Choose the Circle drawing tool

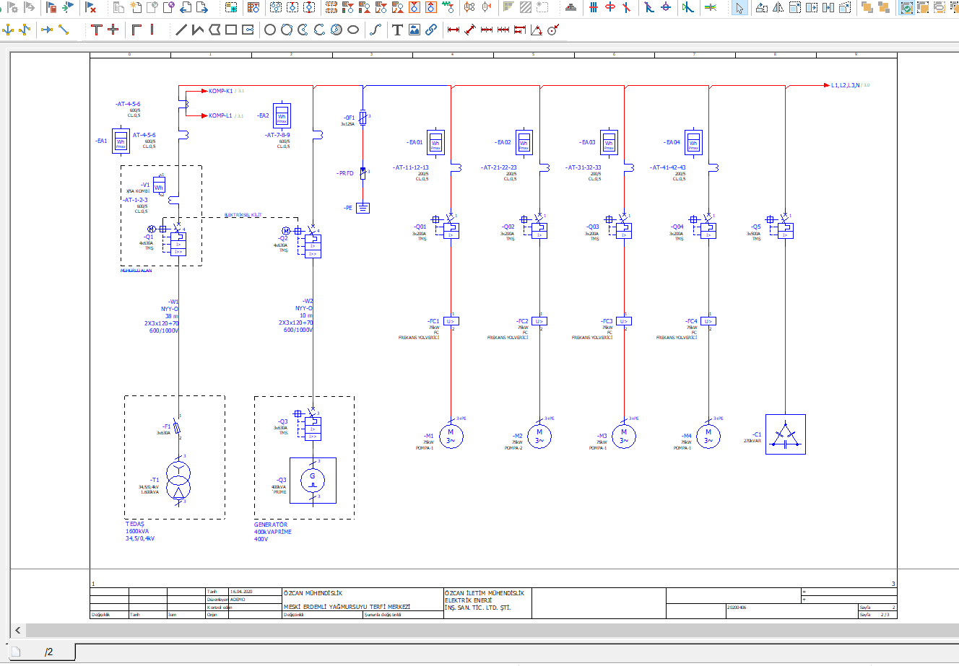pos(270,30)
